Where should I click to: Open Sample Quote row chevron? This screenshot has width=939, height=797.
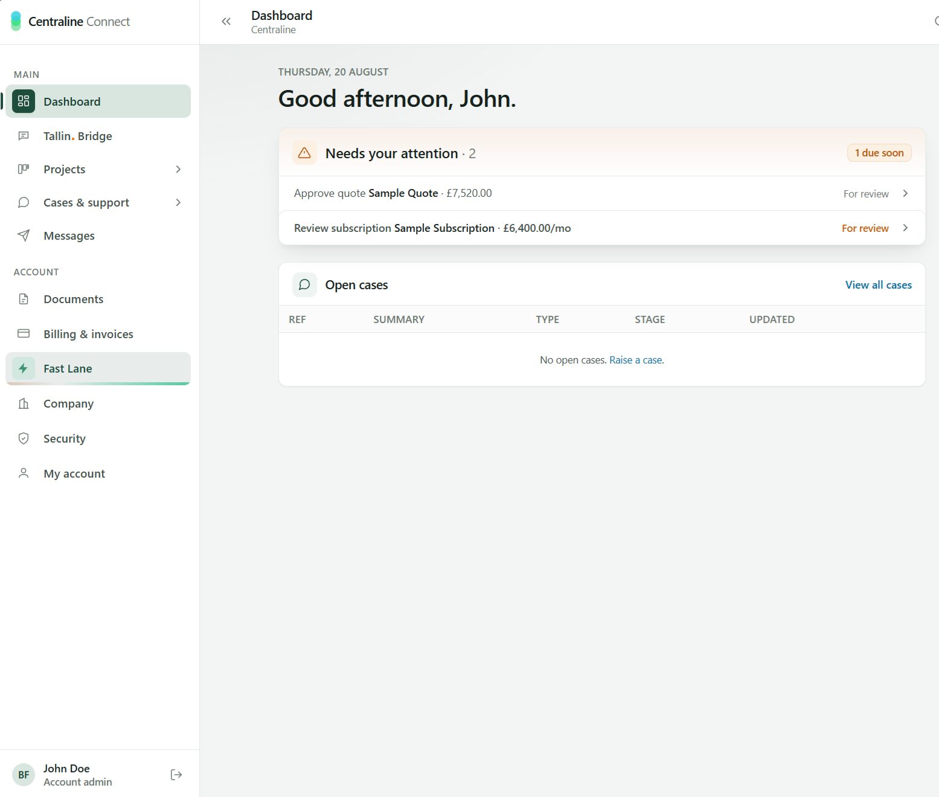tap(905, 193)
